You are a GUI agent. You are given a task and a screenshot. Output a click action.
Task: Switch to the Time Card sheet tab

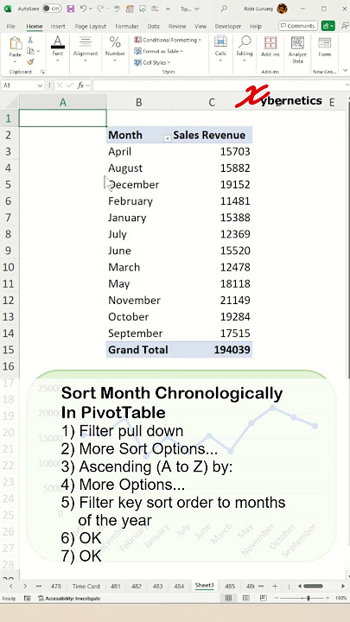click(x=86, y=586)
